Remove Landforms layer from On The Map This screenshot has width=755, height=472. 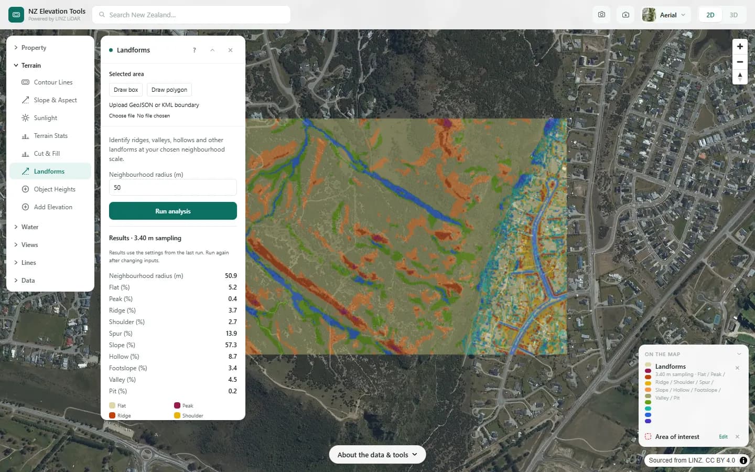[x=737, y=368]
